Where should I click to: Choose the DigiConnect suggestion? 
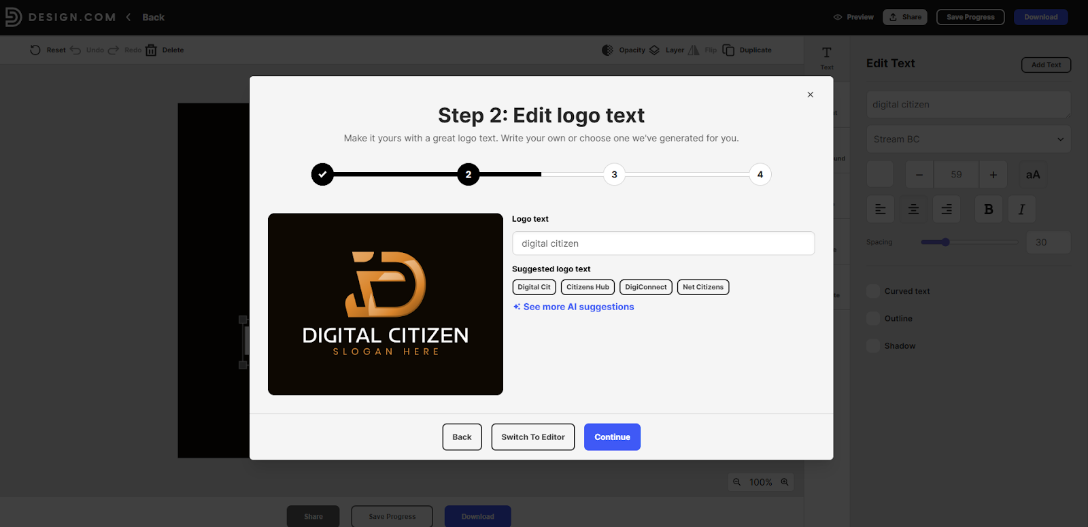[x=646, y=287]
